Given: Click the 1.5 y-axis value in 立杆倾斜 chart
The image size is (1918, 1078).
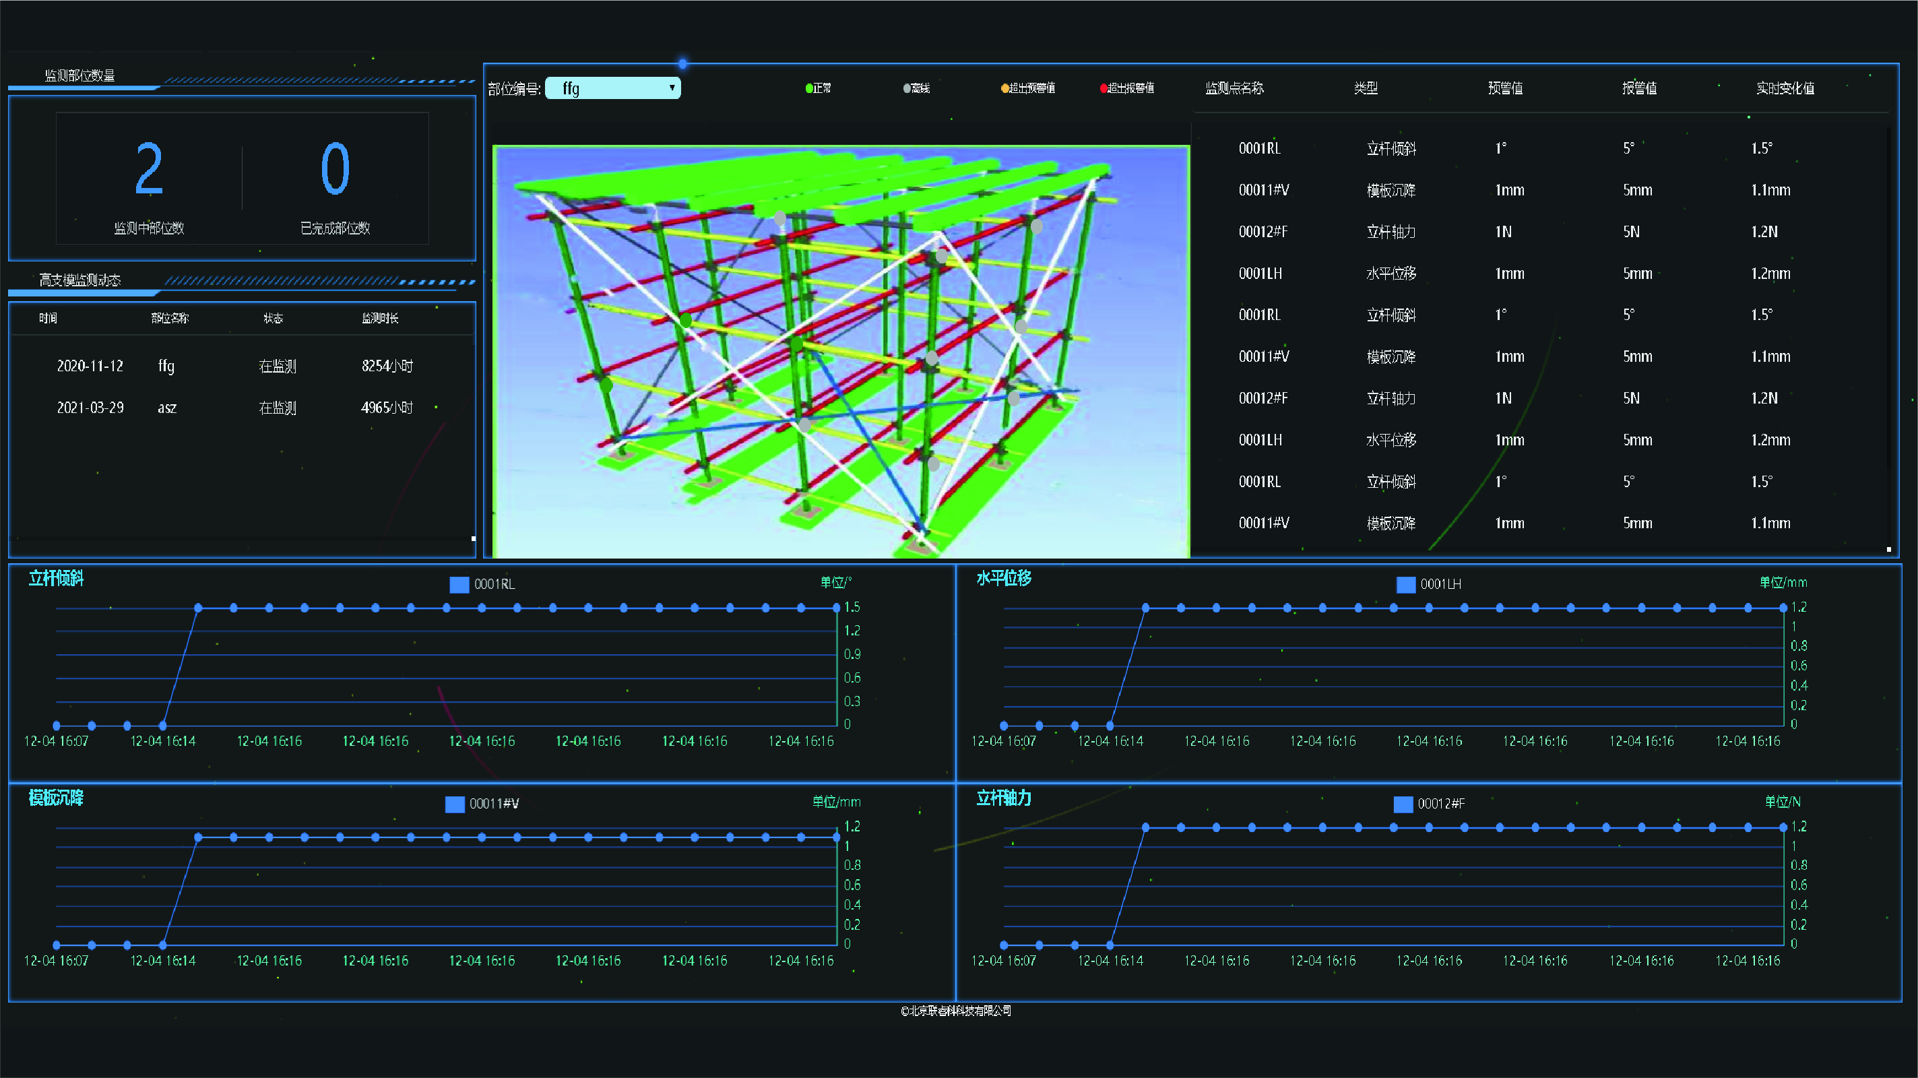Looking at the screenshot, I should point(852,607).
